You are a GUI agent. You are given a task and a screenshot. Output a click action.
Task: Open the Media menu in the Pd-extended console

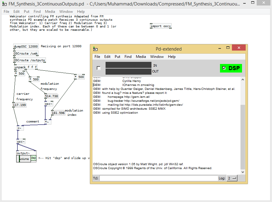point(141,56)
